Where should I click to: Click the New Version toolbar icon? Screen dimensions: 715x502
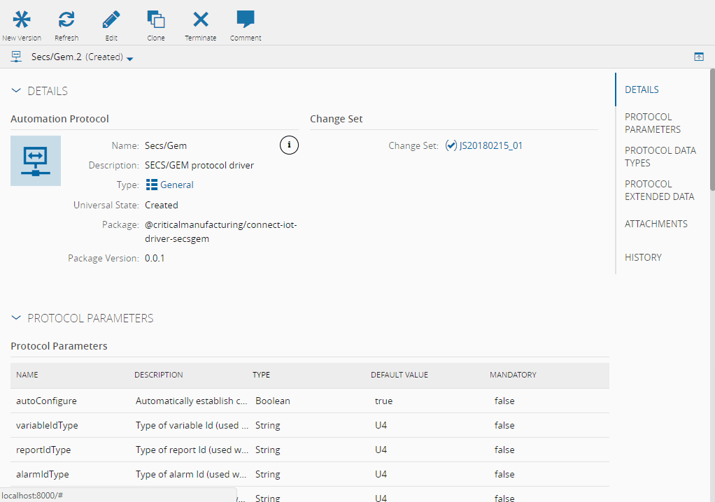point(22,20)
